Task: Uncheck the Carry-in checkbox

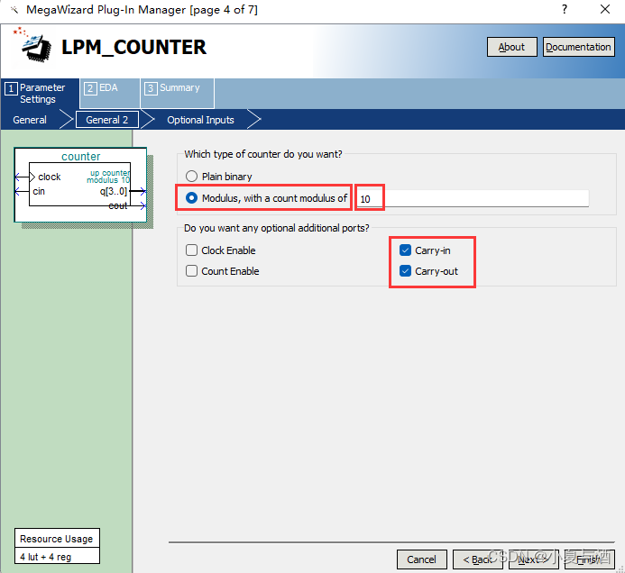Action: click(x=405, y=250)
